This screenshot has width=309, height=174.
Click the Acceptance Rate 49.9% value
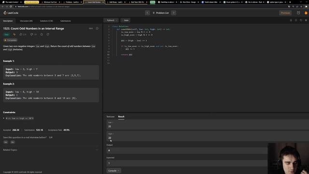pyautogui.click(x=67, y=130)
